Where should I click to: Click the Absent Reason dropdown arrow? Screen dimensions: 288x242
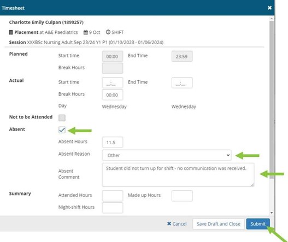(228, 155)
